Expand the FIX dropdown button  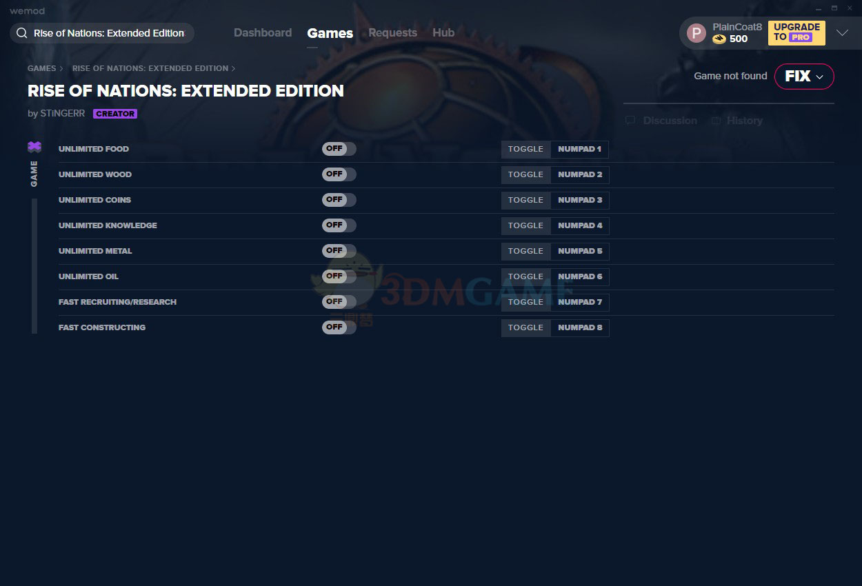point(804,77)
